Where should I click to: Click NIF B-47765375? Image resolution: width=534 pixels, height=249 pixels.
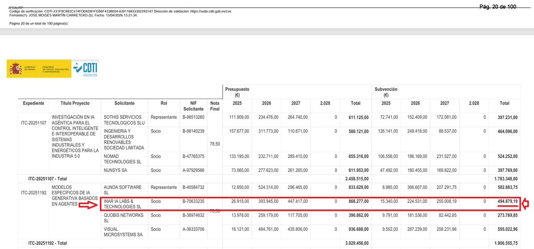pos(193,156)
